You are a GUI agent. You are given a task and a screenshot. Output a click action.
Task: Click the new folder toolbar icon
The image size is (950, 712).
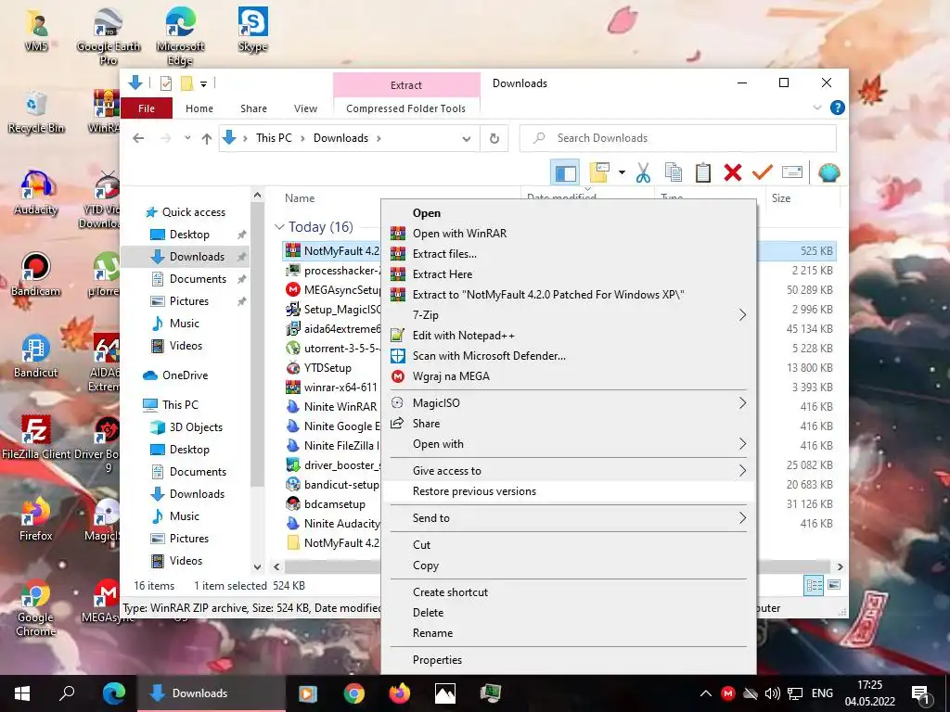pos(599,173)
